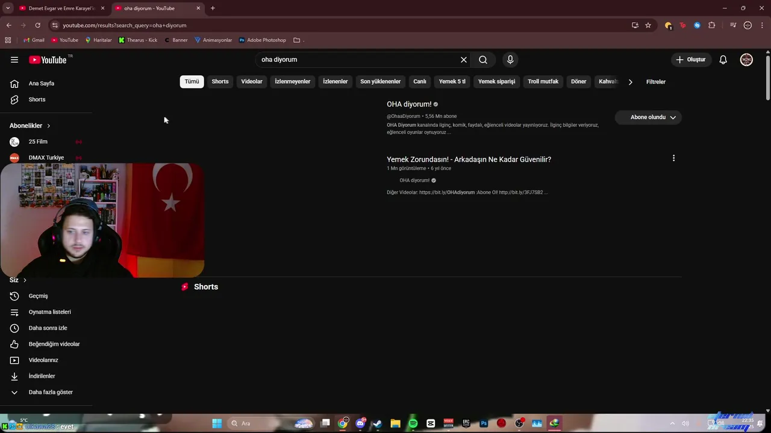The width and height of the screenshot is (771, 433).
Task: Open the YouTube account avatar menu
Action: tap(746, 60)
